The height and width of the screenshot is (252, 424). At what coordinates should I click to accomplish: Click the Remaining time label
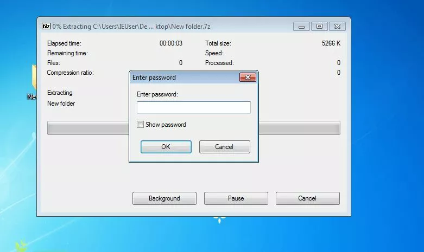click(x=67, y=53)
